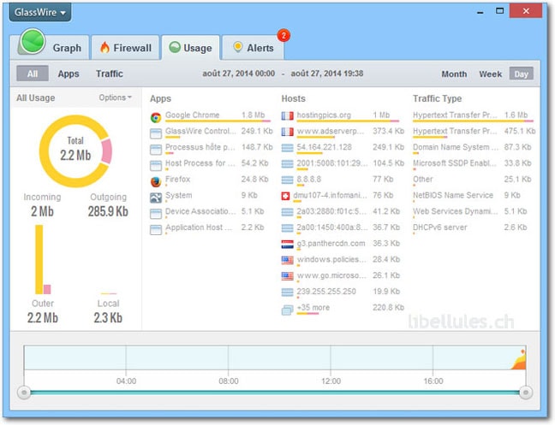Screen dimensions: 555x425
Task: Switch to the Firewall tab
Action: tap(125, 47)
